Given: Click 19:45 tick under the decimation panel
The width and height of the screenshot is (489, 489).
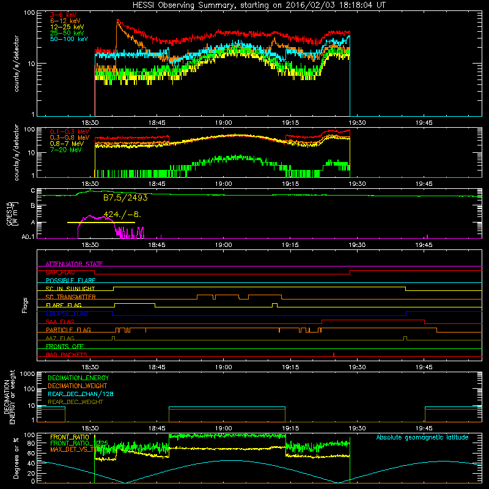Looking at the screenshot, I should [424, 428].
